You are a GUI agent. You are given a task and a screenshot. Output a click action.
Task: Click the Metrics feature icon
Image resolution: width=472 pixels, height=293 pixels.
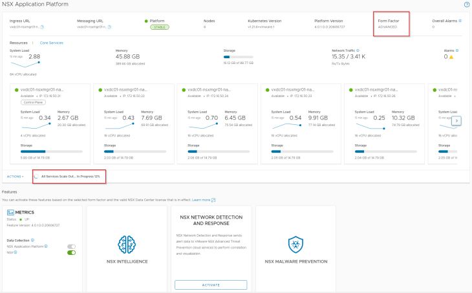(x=10, y=213)
